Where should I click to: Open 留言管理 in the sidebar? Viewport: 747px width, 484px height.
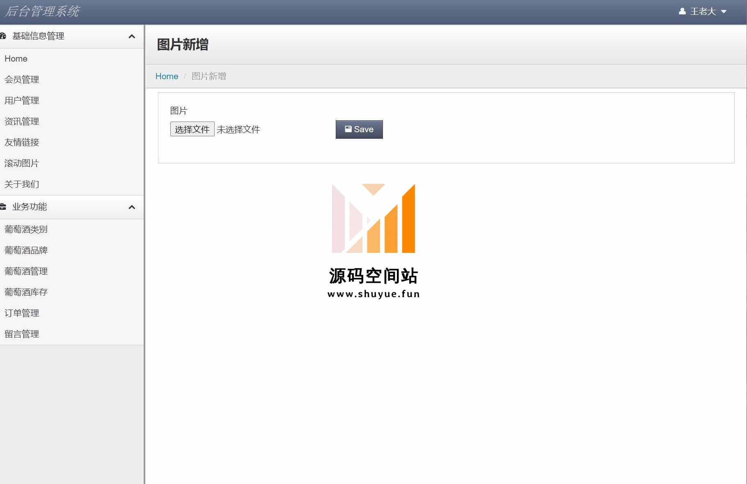22,334
